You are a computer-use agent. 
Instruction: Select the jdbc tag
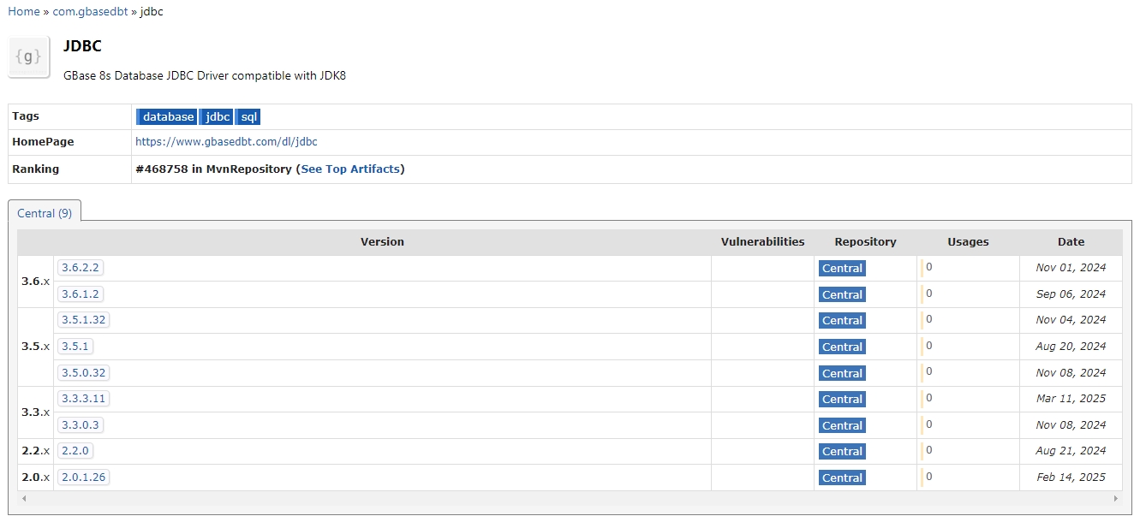pyautogui.click(x=217, y=116)
